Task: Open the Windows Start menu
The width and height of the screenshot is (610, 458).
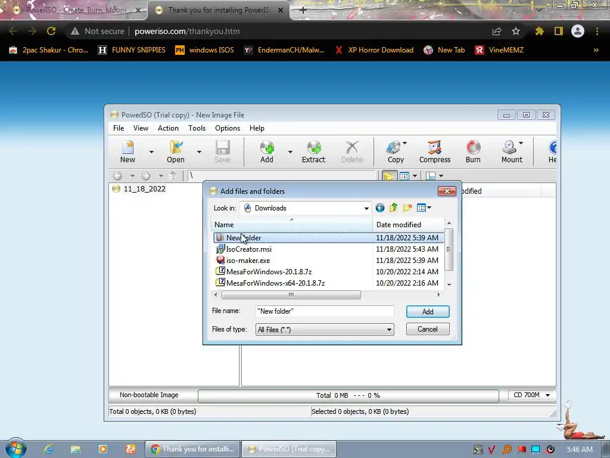Action: click(x=15, y=448)
